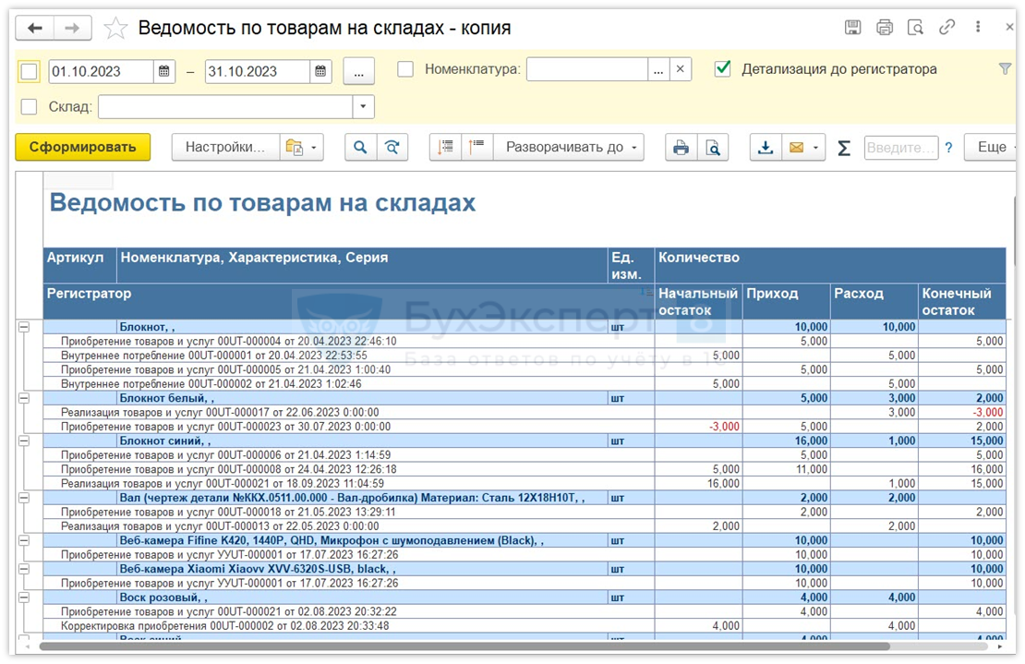Click the horizontal scrollbar at bottom

pyautogui.click(x=462, y=646)
